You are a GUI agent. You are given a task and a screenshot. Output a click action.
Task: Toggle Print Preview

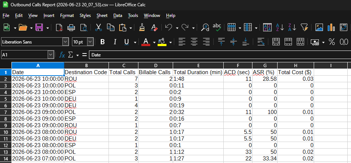[x=83, y=28]
